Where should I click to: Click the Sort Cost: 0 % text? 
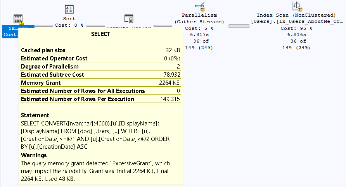pos(69,25)
